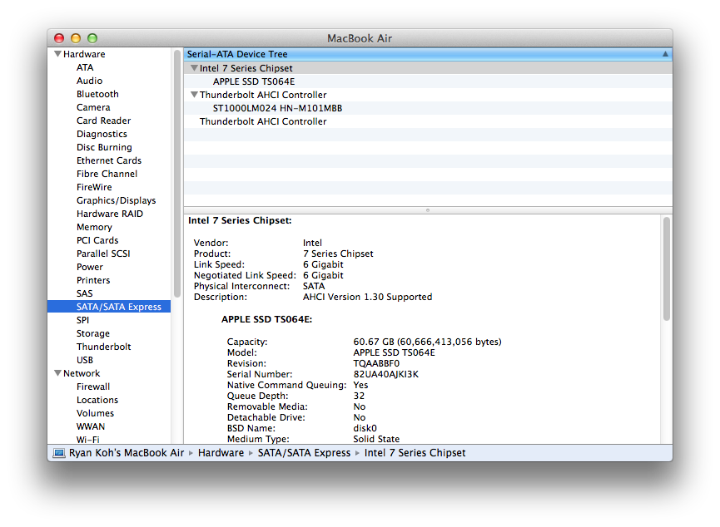Screen dimensions: 720x527
Task: Select Audio in the sidebar
Action: tap(90, 81)
